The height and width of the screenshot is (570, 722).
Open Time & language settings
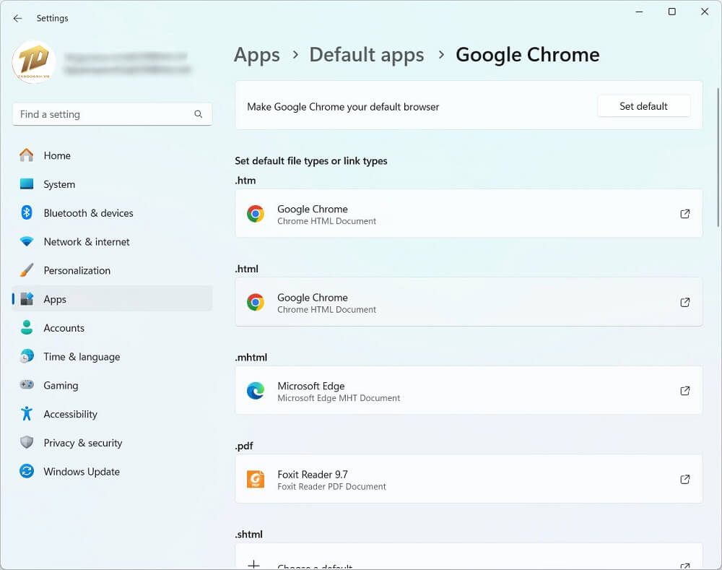tap(112, 356)
